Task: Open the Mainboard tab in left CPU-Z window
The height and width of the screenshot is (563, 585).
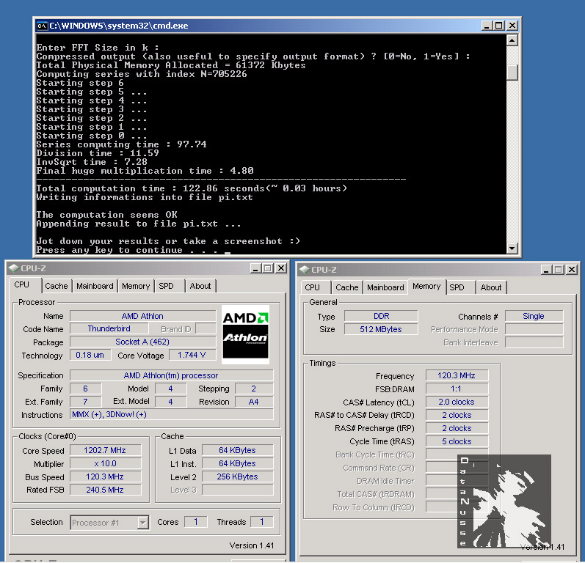Action: point(95,286)
